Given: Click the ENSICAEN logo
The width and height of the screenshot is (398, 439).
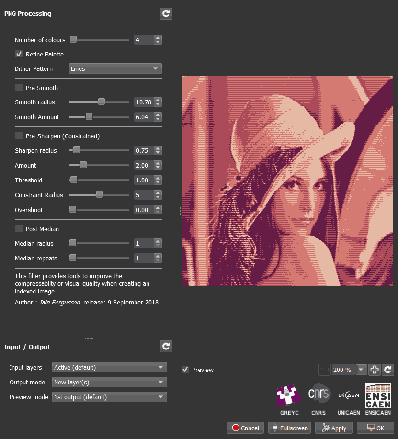Looking at the screenshot, I should (x=378, y=395).
